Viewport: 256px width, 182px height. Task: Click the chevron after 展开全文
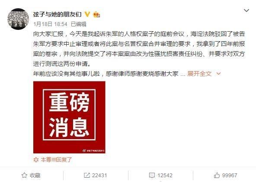click(x=218, y=74)
